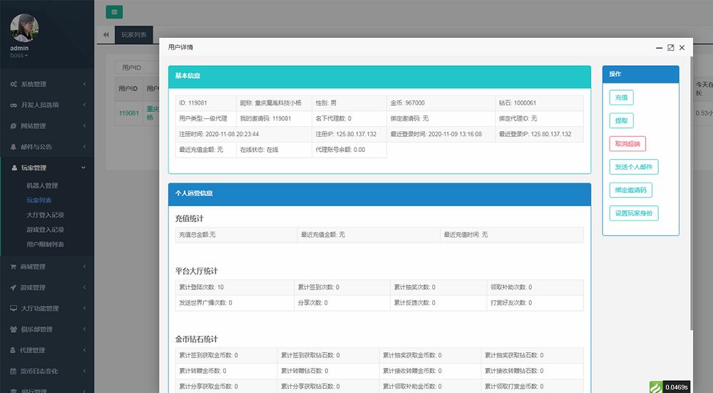
Task: Click the rocket icon next to 游戏管理
Action: (x=14, y=287)
